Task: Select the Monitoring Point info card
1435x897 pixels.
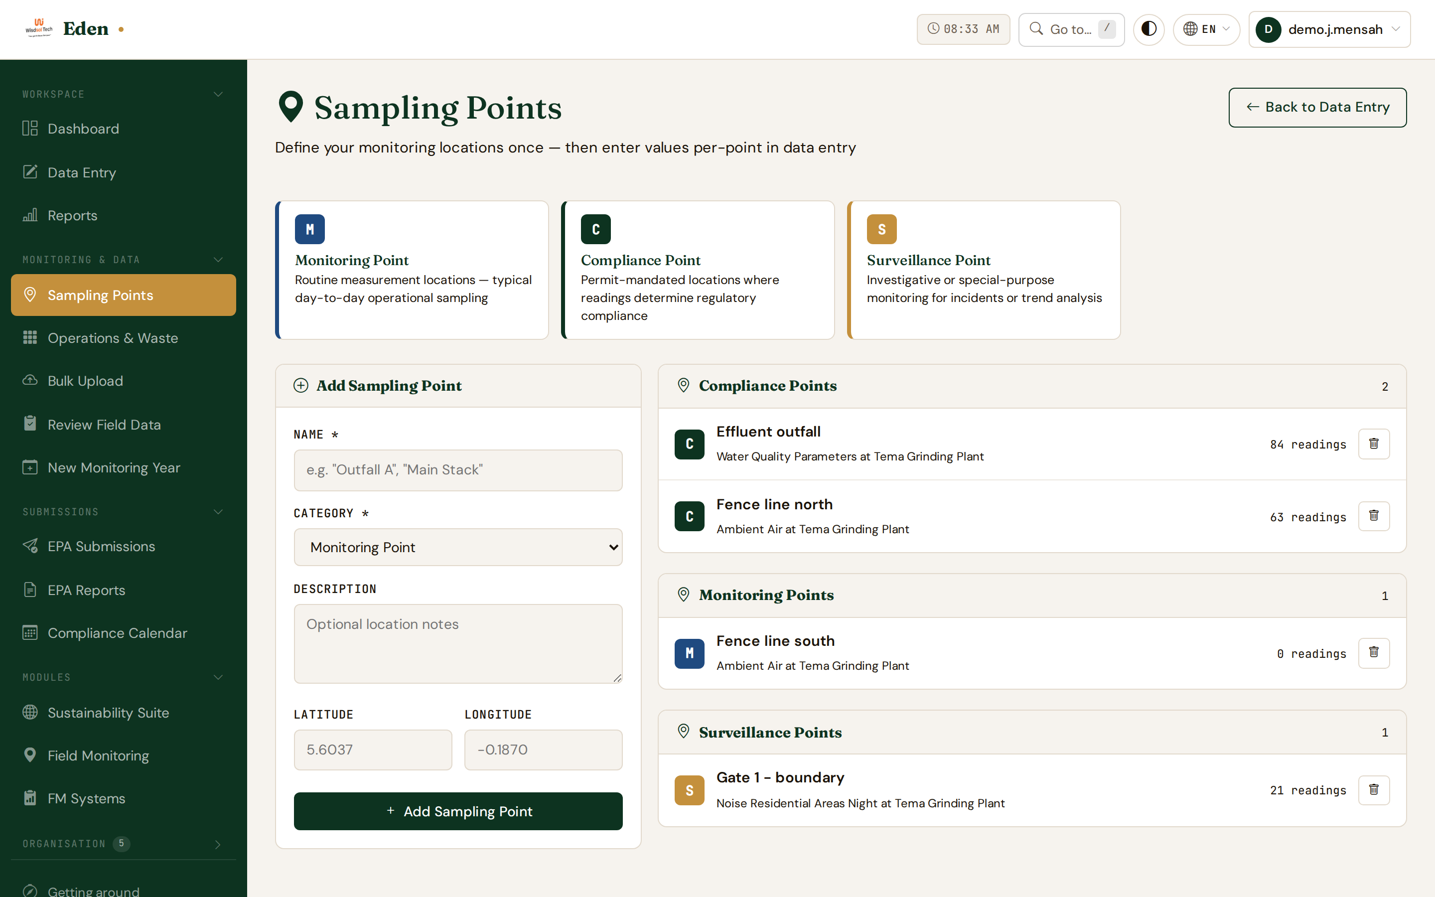Action: click(x=412, y=270)
